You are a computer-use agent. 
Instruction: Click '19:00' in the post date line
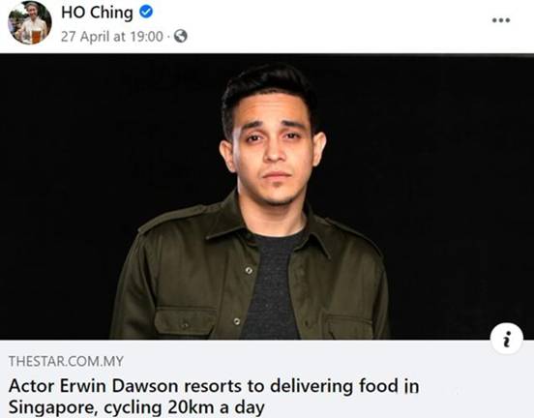147,36
